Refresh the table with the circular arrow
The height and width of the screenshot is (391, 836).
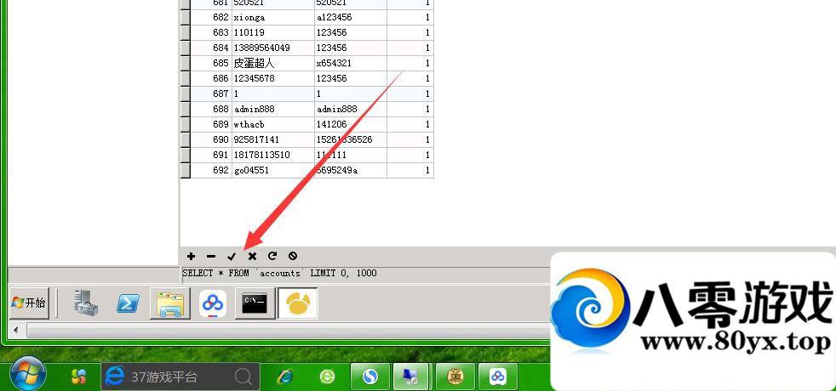click(x=272, y=255)
